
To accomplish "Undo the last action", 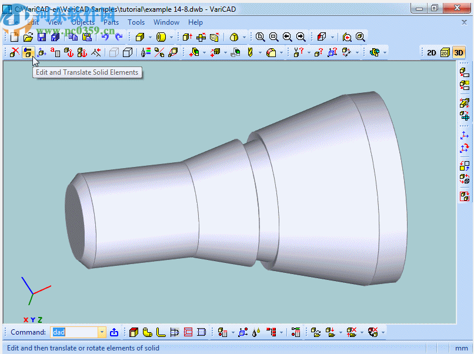I will click(x=105, y=37).
